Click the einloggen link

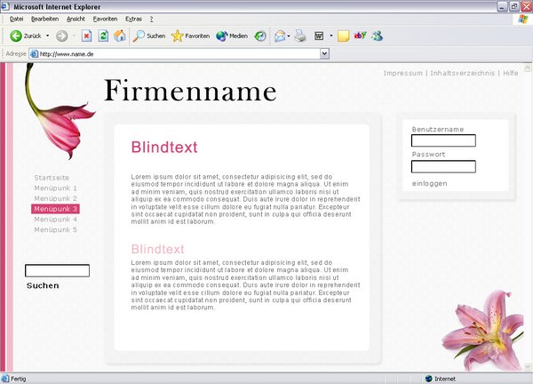tap(430, 183)
